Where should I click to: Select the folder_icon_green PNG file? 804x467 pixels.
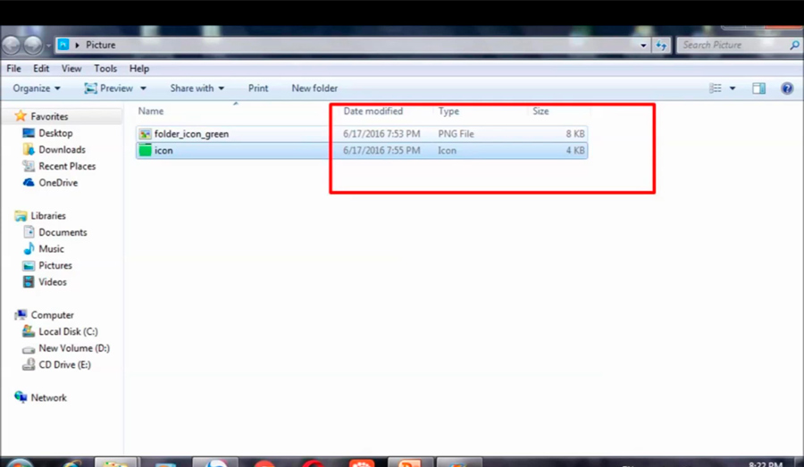(191, 134)
